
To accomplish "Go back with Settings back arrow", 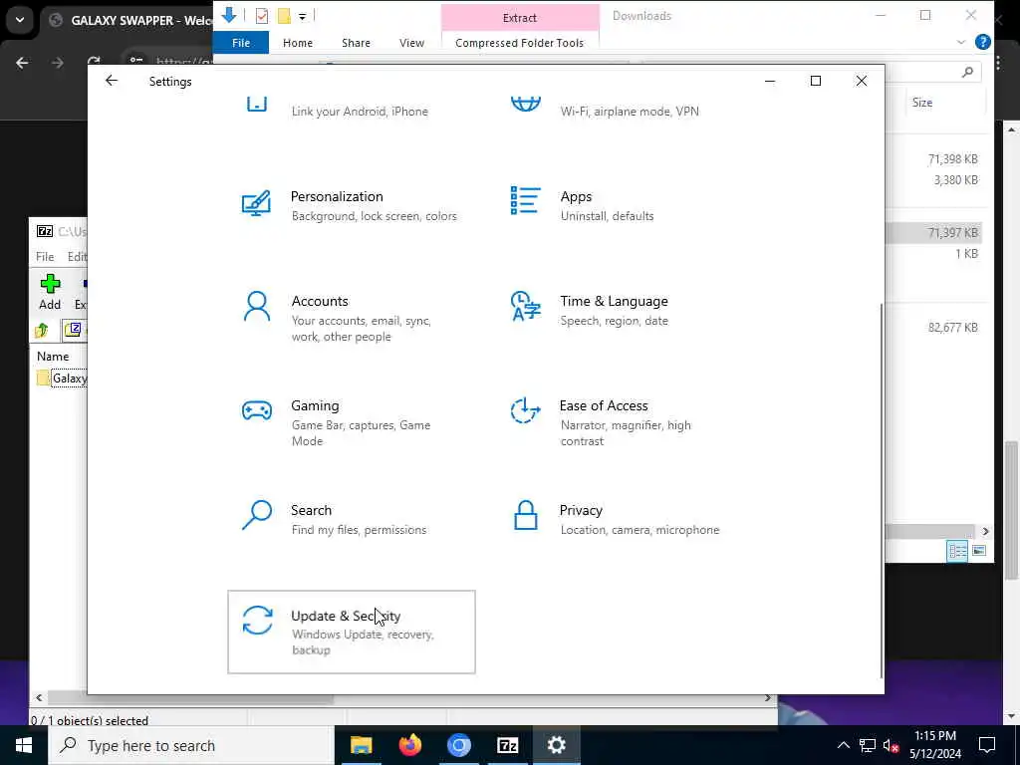I will coord(112,81).
